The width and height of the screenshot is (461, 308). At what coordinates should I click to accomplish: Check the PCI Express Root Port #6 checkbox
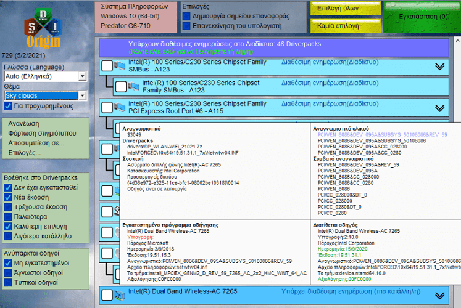coord(107,107)
